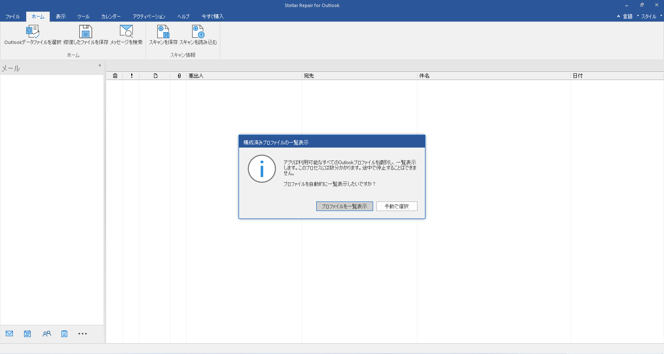
Task: Collapse the メール pane arrow
Action: tap(100, 65)
